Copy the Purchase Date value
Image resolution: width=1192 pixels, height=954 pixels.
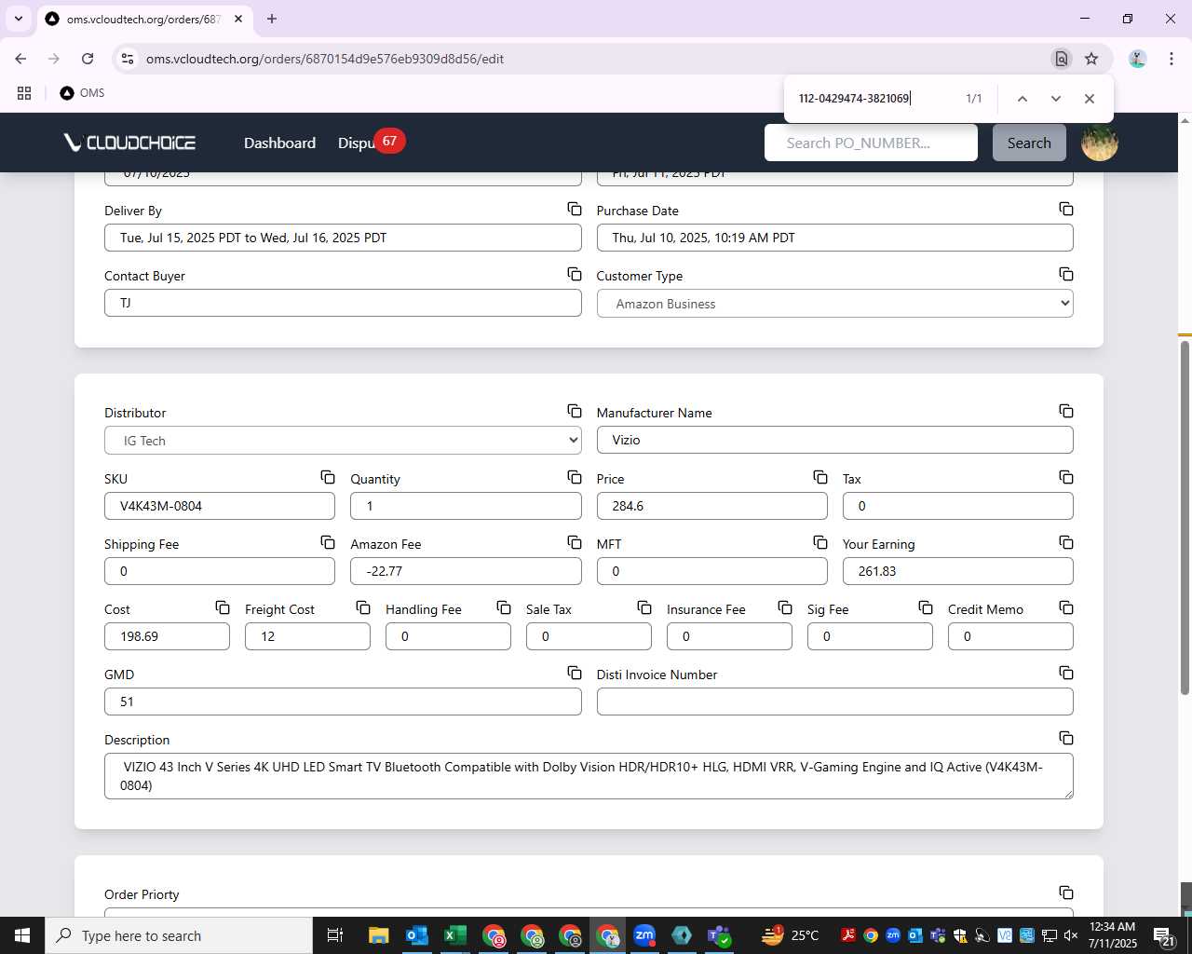pyautogui.click(x=1066, y=209)
